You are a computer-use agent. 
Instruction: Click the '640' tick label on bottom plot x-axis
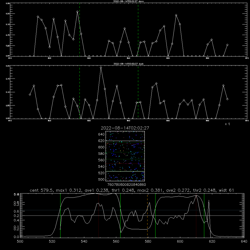click(x=244, y=241)
